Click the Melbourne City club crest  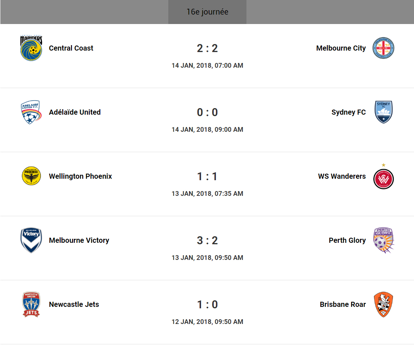(x=383, y=48)
